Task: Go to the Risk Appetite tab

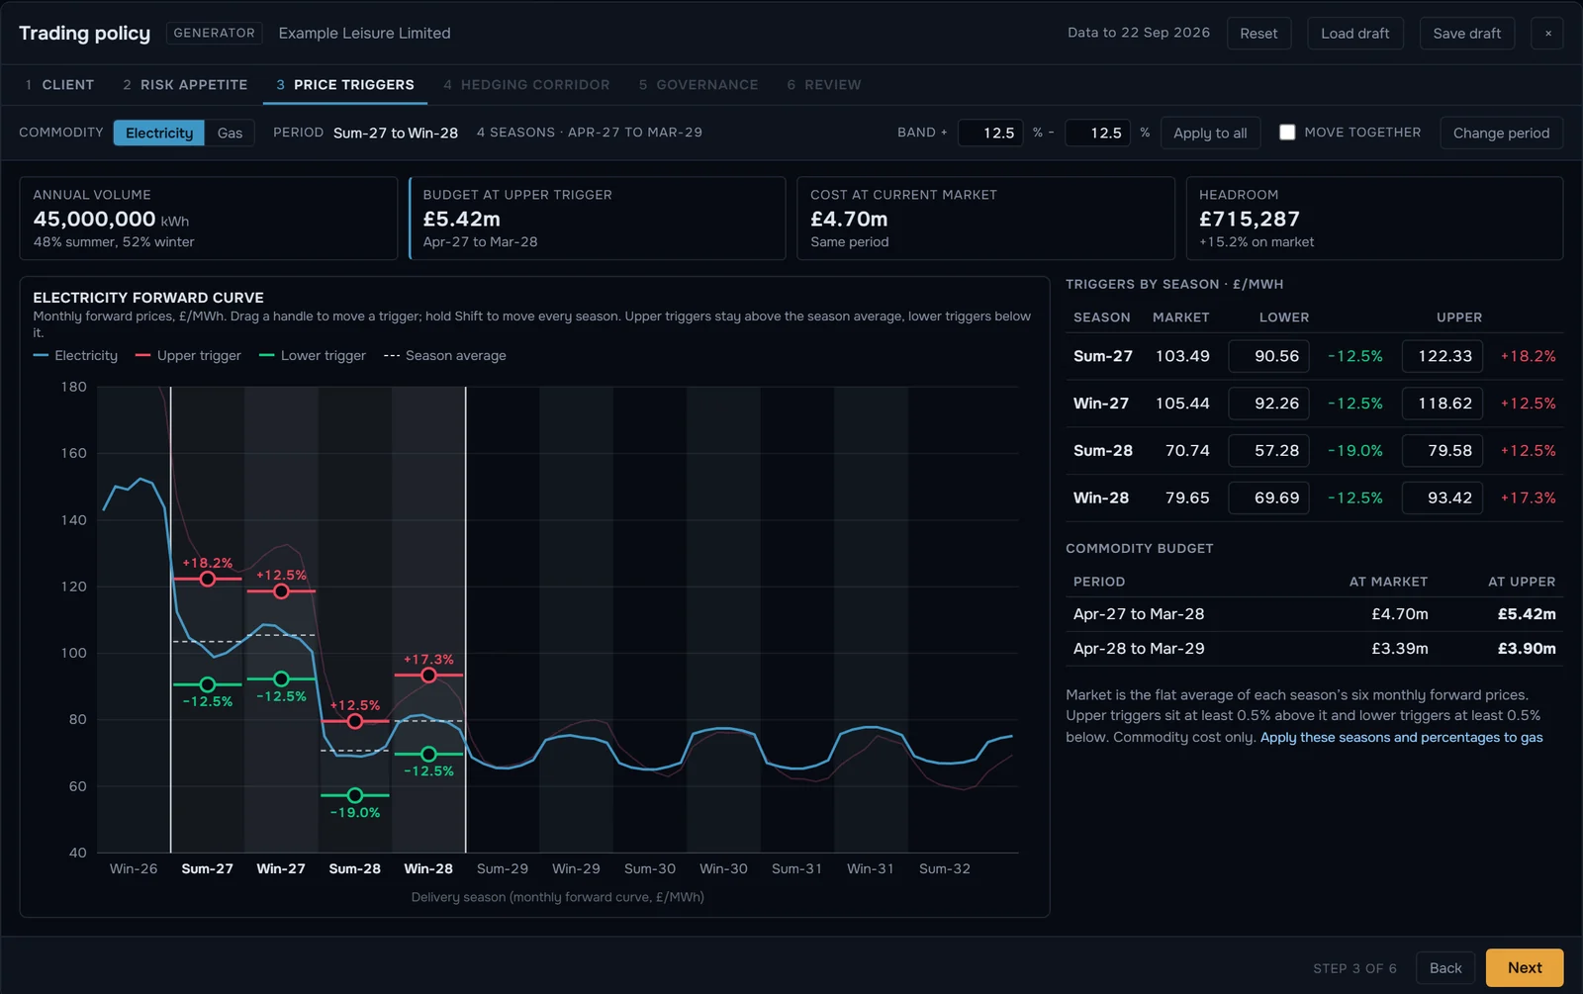Action: pos(185,85)
